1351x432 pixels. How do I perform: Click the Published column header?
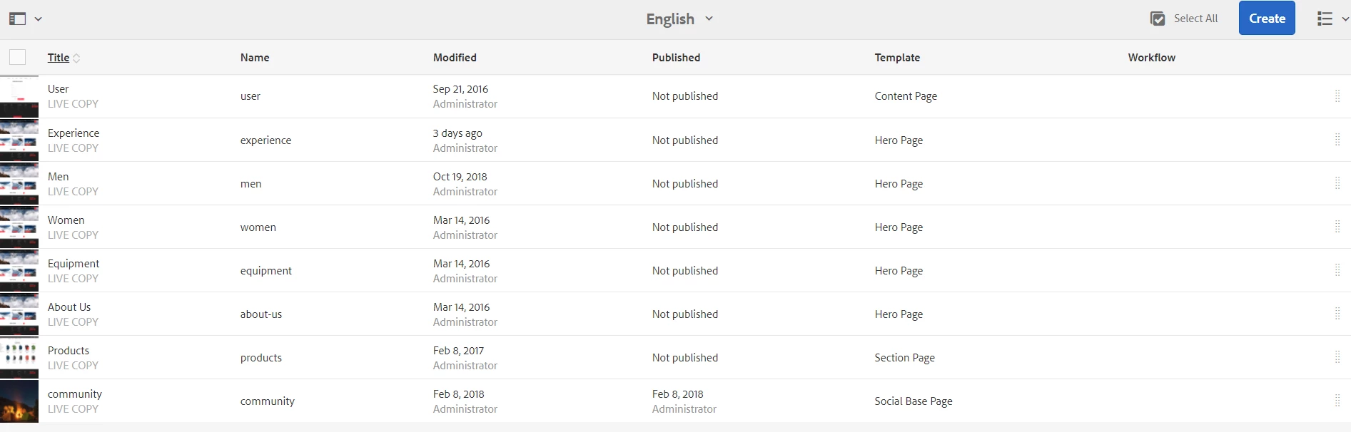[676, 58]
